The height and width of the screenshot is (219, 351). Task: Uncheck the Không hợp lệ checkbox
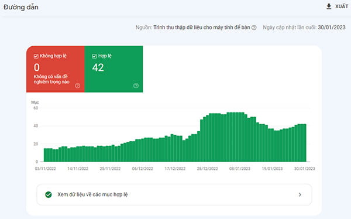[36, 56]
